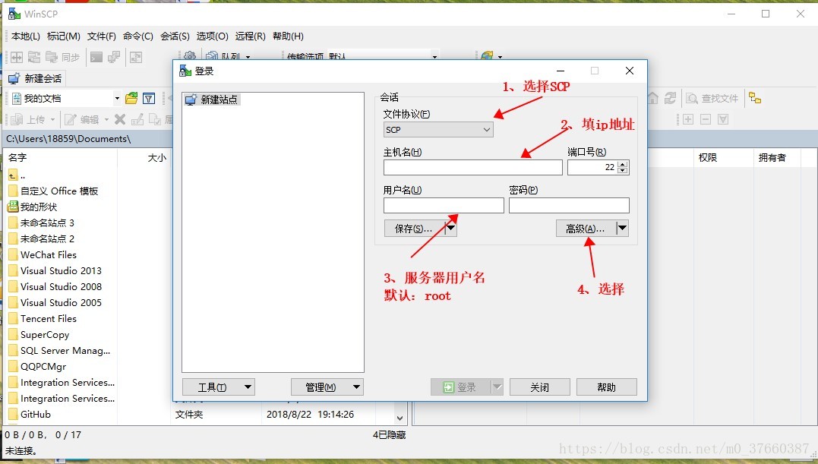Click the 登录 login button in dialog
818x464 pixels.
click(x=460, y=387)
